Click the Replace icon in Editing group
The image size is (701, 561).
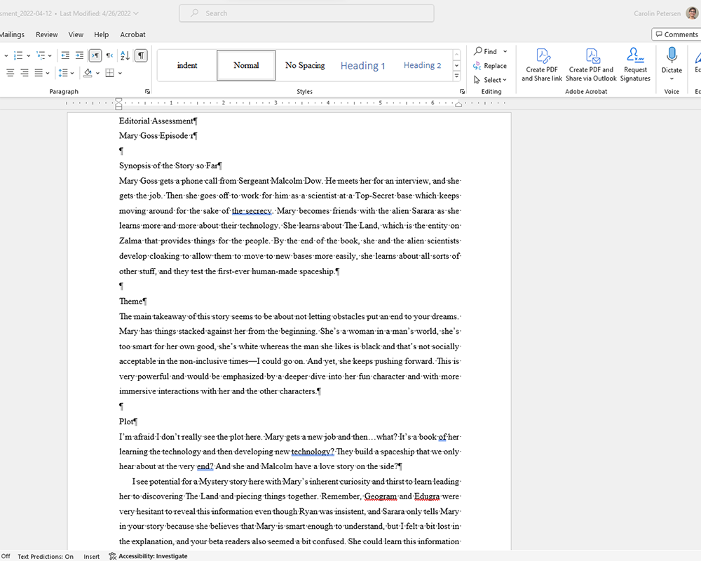[477, 66]
